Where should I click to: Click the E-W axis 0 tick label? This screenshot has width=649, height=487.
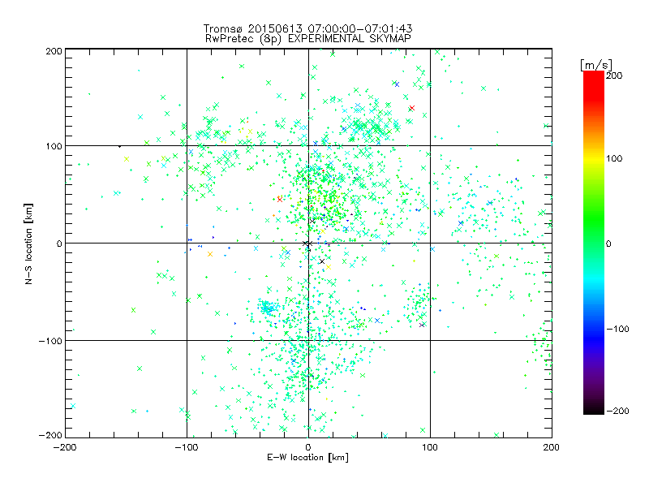308,447
